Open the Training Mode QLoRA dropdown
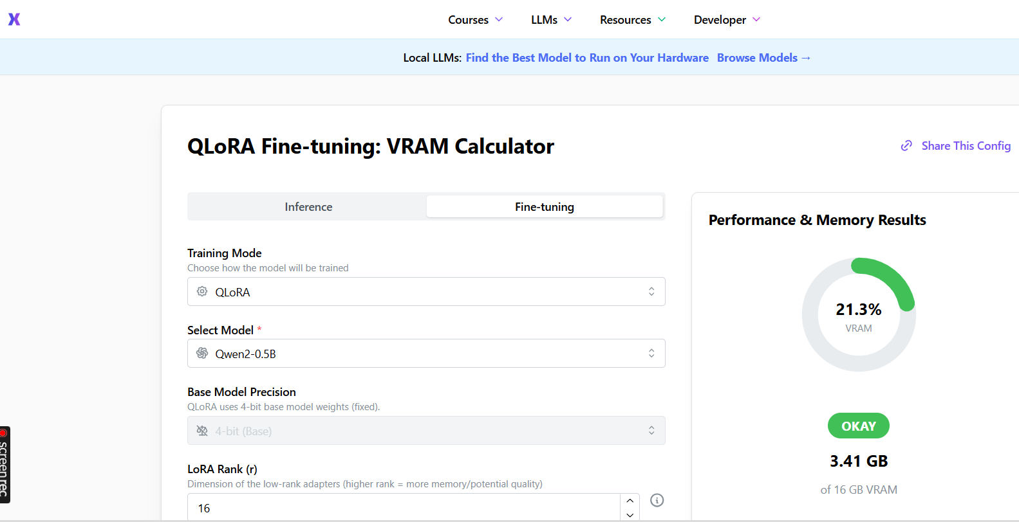The image size is (1019, 522). tap(425, 292)
